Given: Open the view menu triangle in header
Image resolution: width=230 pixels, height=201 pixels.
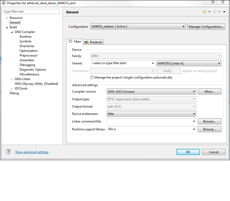Looking at the screenshot, I should [x=224, y=12].
